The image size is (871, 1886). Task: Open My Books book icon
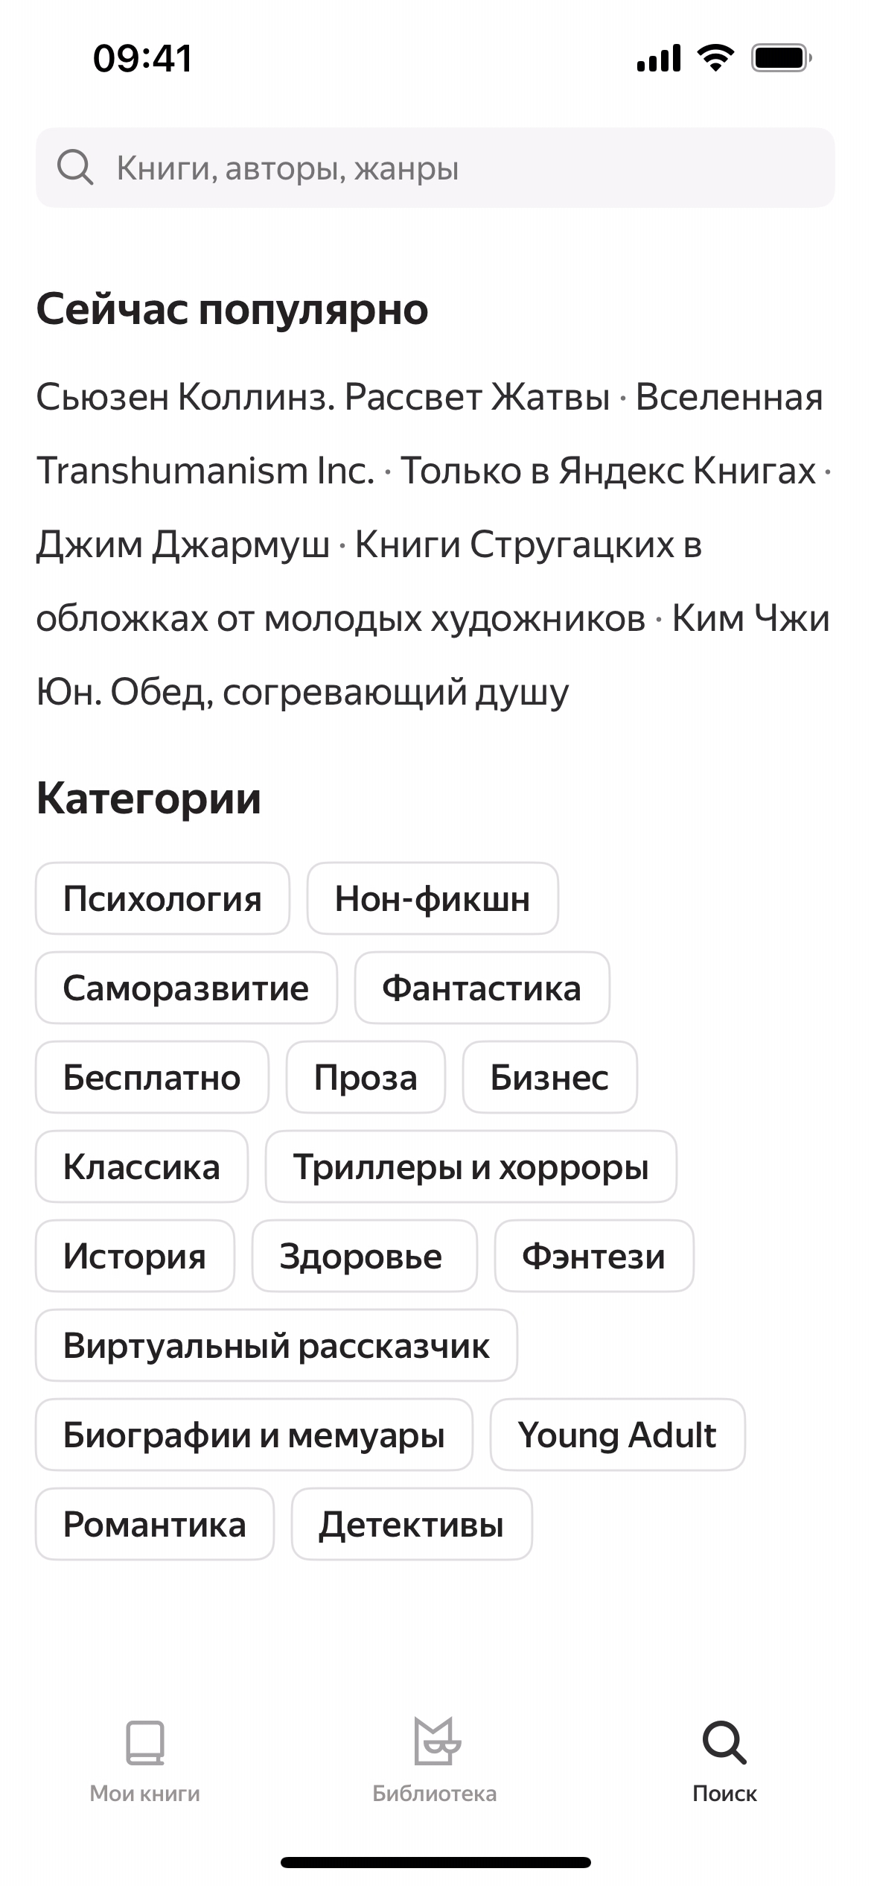pos(145,1741)
